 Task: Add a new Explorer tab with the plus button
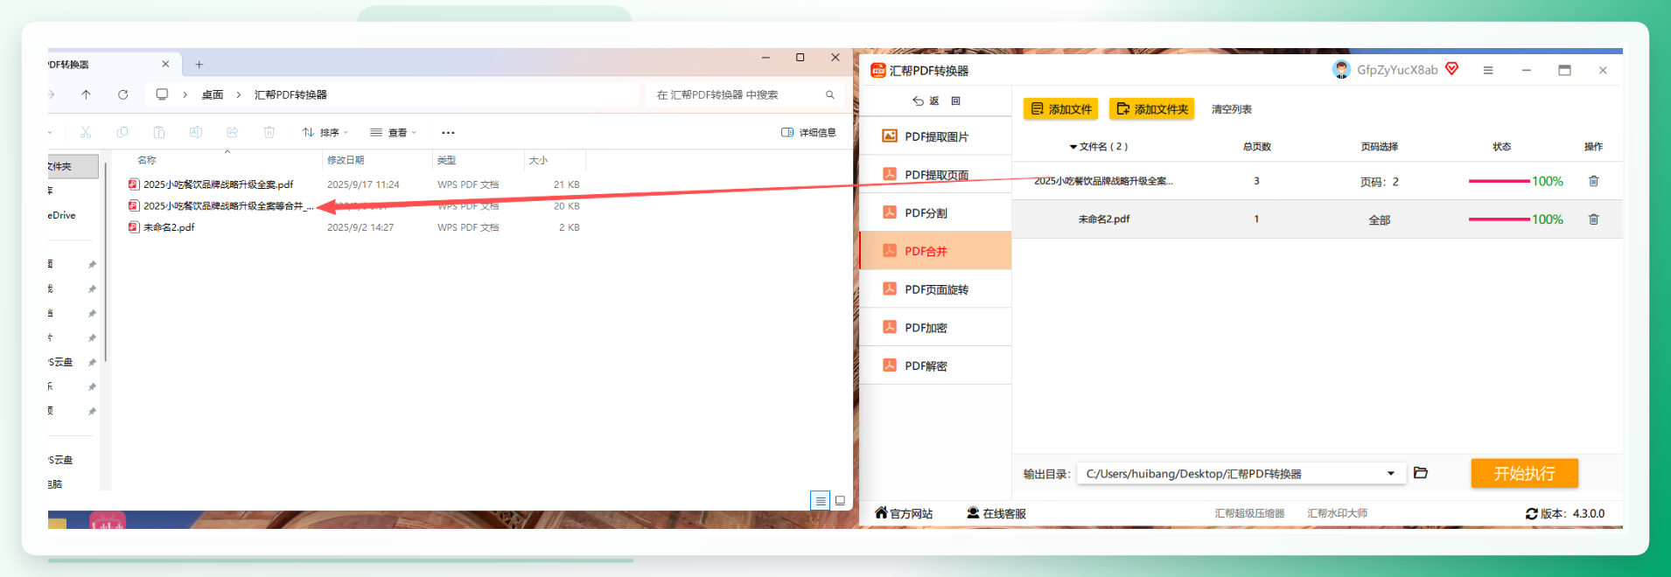(199, 65)
